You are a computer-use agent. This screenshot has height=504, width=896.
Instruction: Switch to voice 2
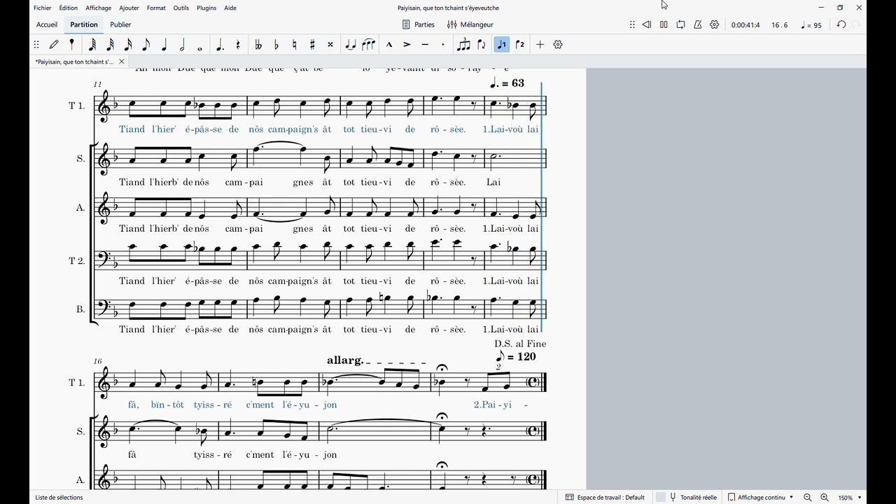pyautogui.click(x=520, y=44)
